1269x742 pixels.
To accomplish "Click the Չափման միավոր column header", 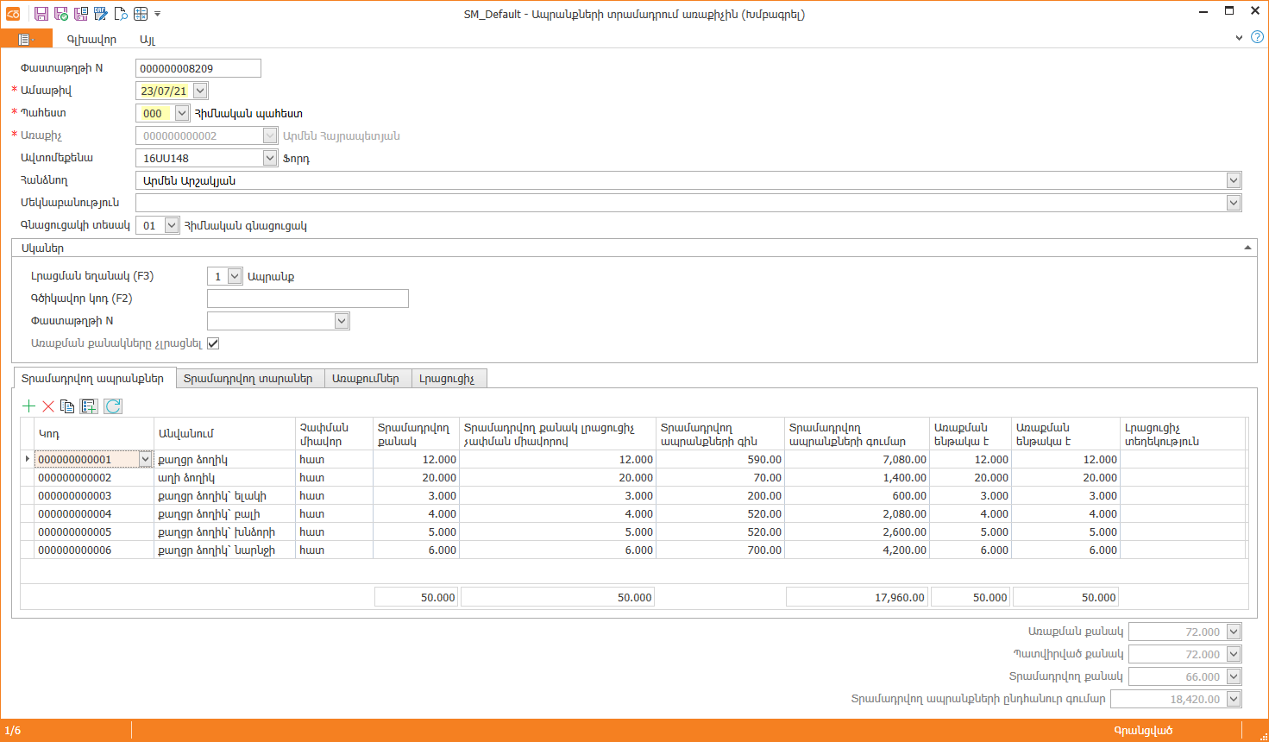I will click(334, 434).
